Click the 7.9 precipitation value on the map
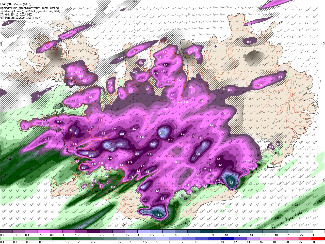Screen dimensions: 325x244 144,212
